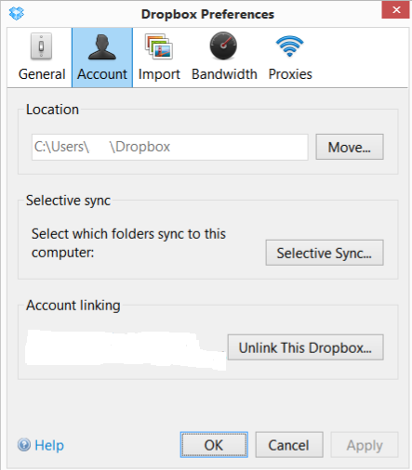
Task: Go to the Proxies tab label
Action: 290,74
